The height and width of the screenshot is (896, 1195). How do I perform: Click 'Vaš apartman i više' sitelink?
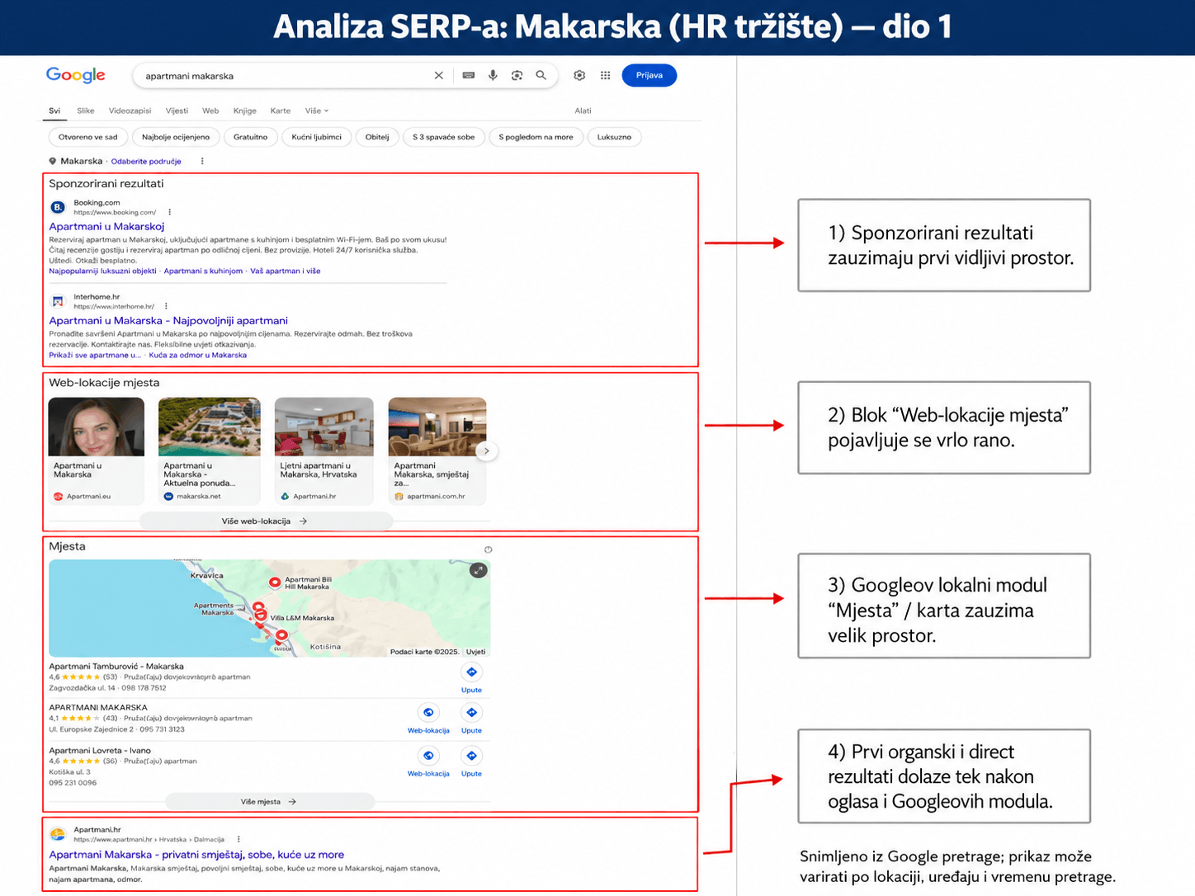[285, 271]
